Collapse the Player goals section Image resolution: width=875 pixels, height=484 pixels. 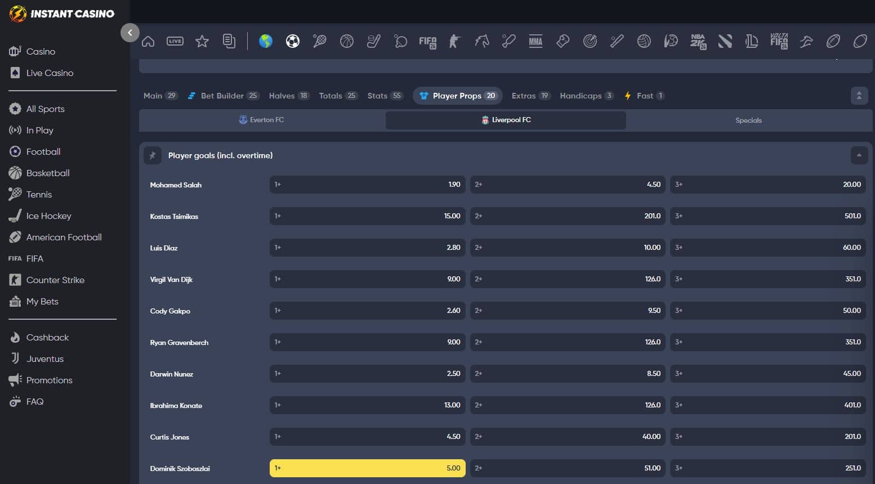pos(859,155)
